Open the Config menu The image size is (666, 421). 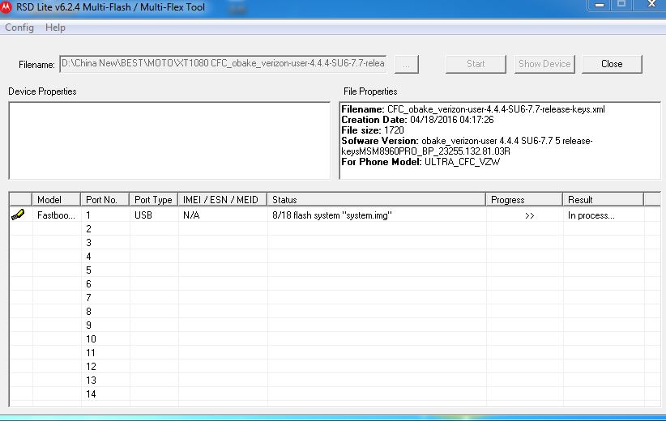(19, 28)
